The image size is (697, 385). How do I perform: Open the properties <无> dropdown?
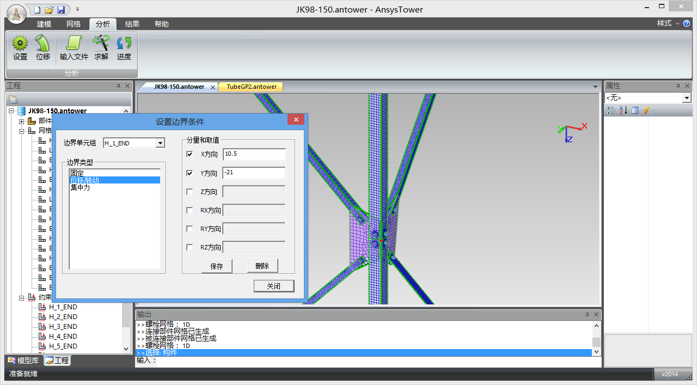click(687, 98)
